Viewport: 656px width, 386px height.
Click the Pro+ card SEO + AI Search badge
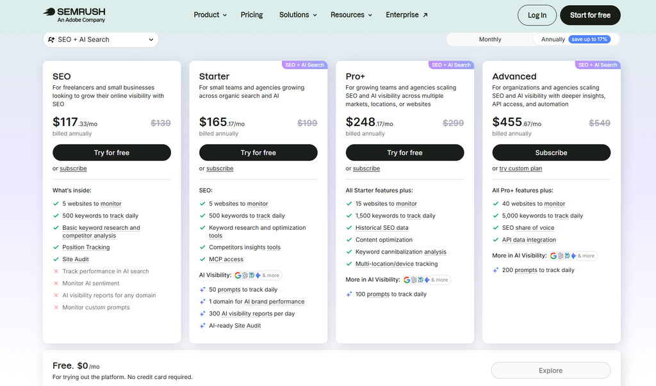pos(451,65)
